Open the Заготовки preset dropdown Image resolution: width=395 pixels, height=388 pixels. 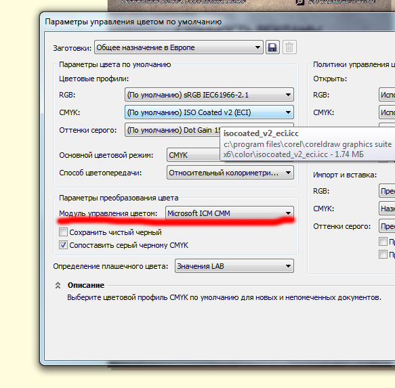click(179, 47)
